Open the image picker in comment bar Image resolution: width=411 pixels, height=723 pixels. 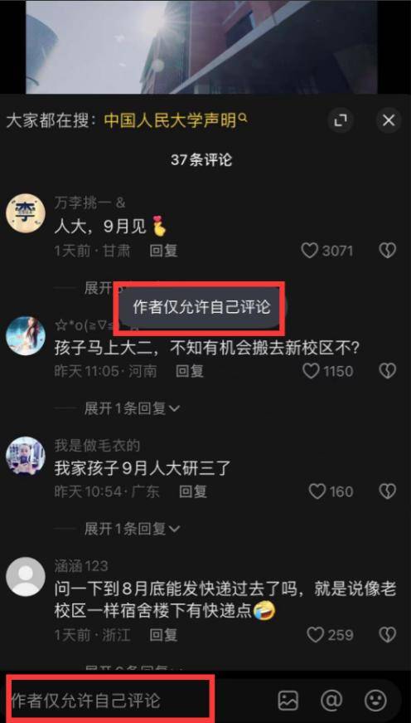click(288, 701)
